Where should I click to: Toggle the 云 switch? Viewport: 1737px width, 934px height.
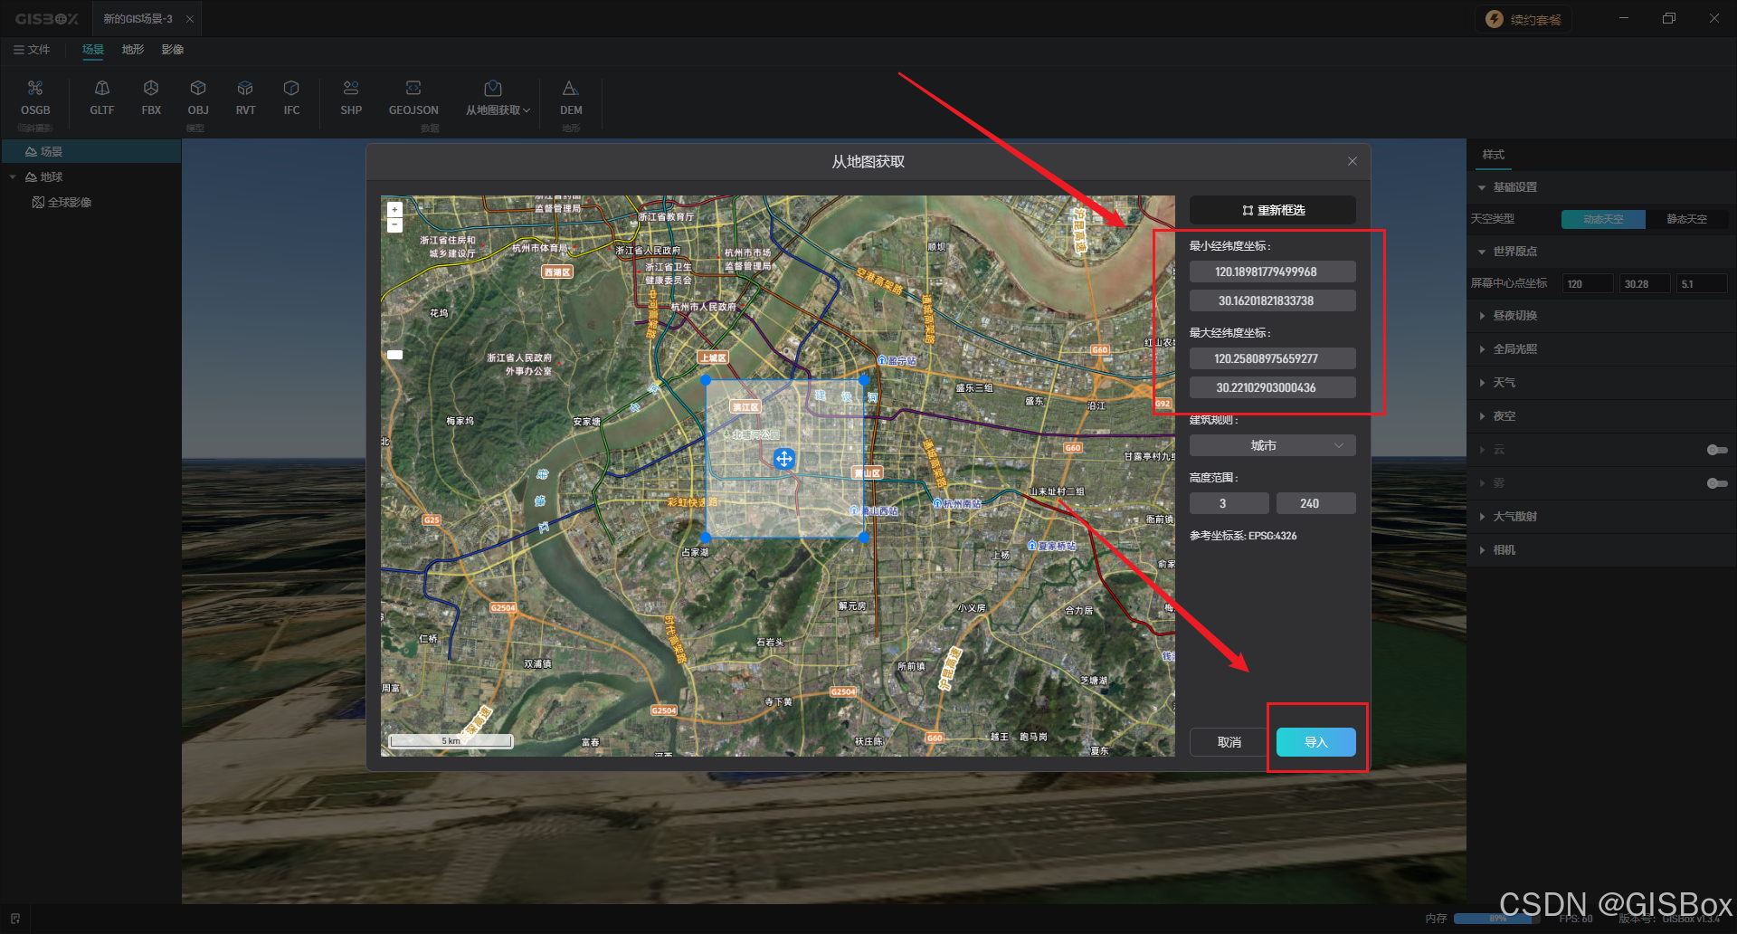click(1717, 450)
